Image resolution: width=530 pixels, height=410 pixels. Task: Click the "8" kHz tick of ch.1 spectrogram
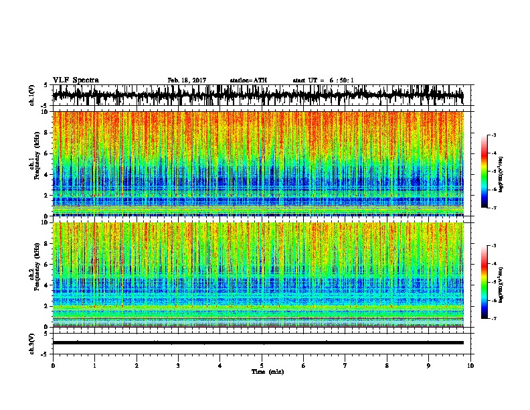point(48,133)
